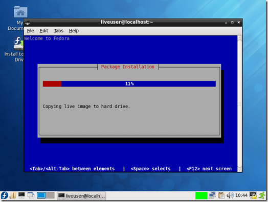Click the '<Tab>/<Alt-Tab> between elements' hint
This screenshot has height=202, width=268.
[72, 169]
